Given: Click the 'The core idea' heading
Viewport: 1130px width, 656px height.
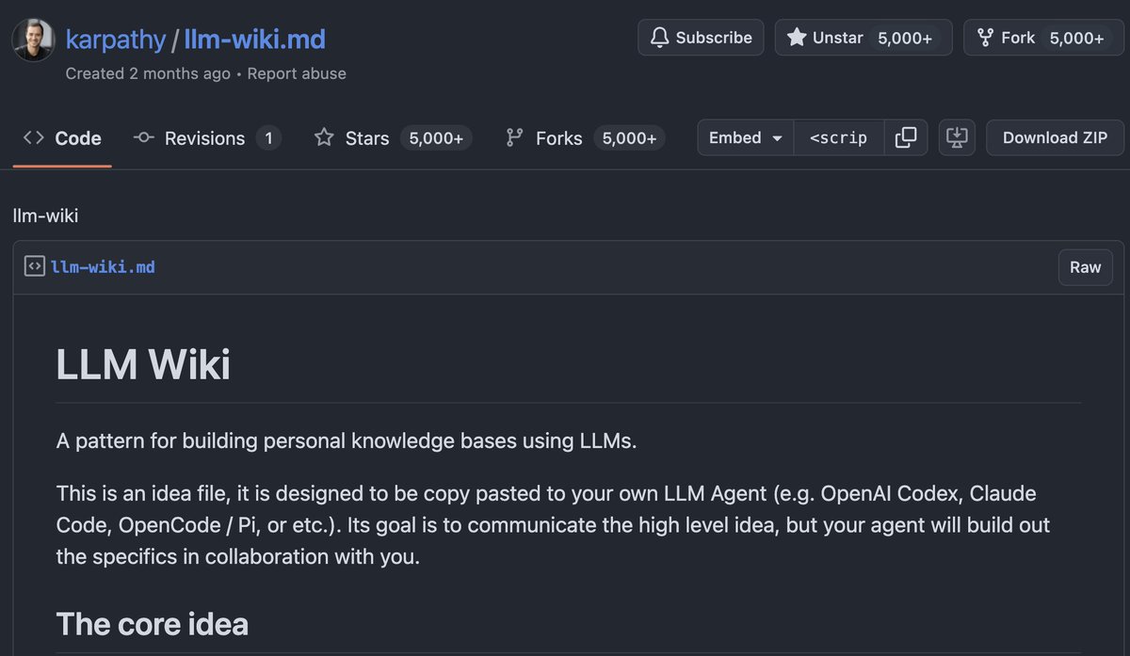Looking at the screenshot, I should coord(153,624).
